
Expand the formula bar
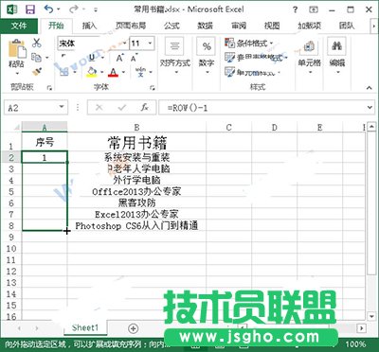[x=370, y=108]
